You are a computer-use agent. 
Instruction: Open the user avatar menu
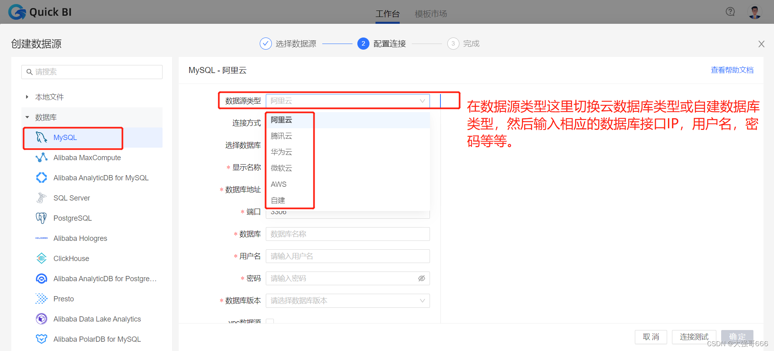[x=755, y=12]
